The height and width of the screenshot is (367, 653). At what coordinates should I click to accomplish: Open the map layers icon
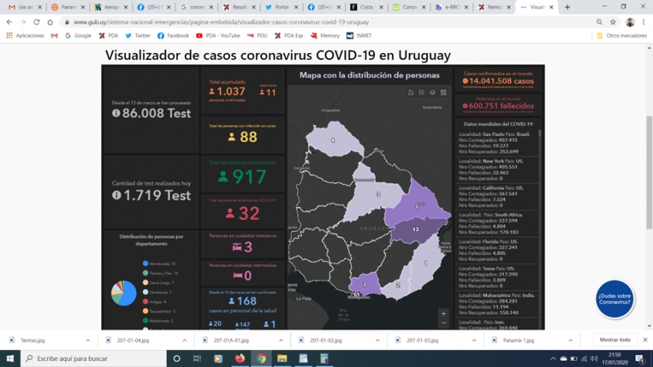coord(433,92)
